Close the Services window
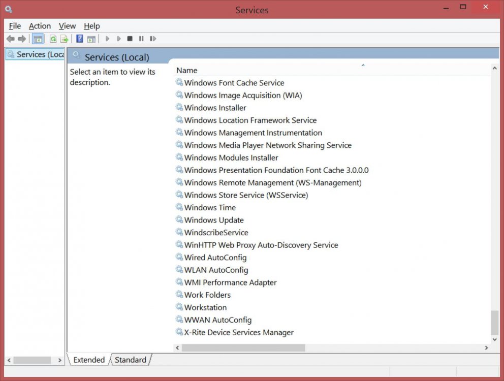 tap(486, 7)
